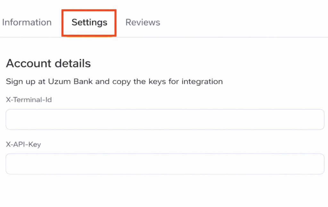Place cursor in the terminal ID box
This screenshot has width=328, height=207.
pyautogui.click(x=165, y=119)
